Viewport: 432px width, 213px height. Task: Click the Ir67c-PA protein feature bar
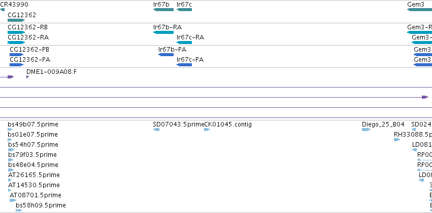184,65
